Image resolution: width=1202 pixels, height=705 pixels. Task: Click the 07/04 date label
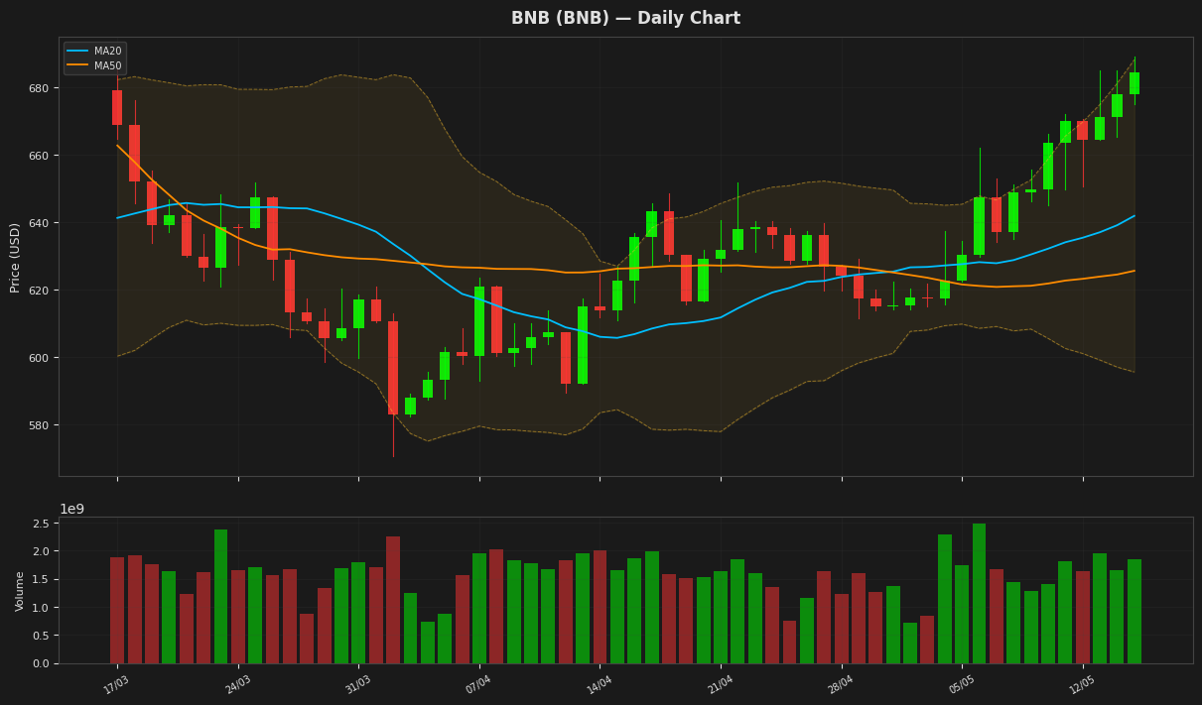point(479,684)
